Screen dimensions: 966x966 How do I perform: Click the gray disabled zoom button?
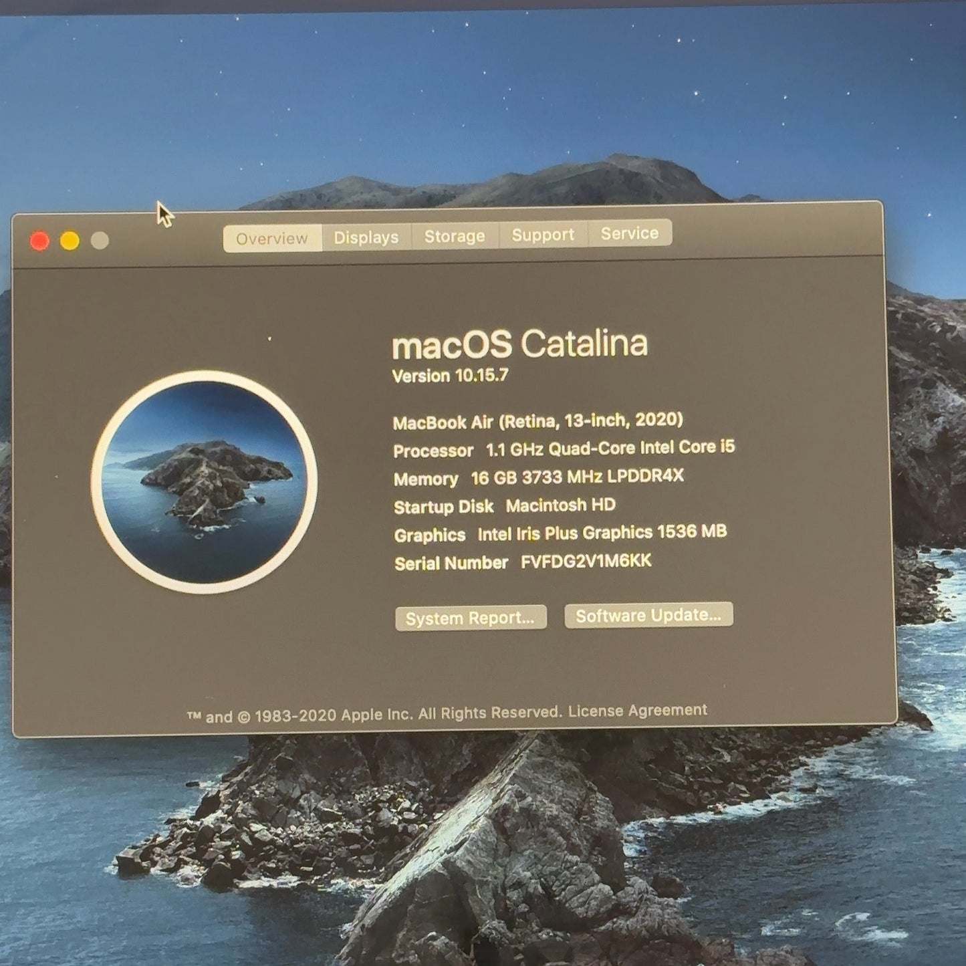pos(100,240)
